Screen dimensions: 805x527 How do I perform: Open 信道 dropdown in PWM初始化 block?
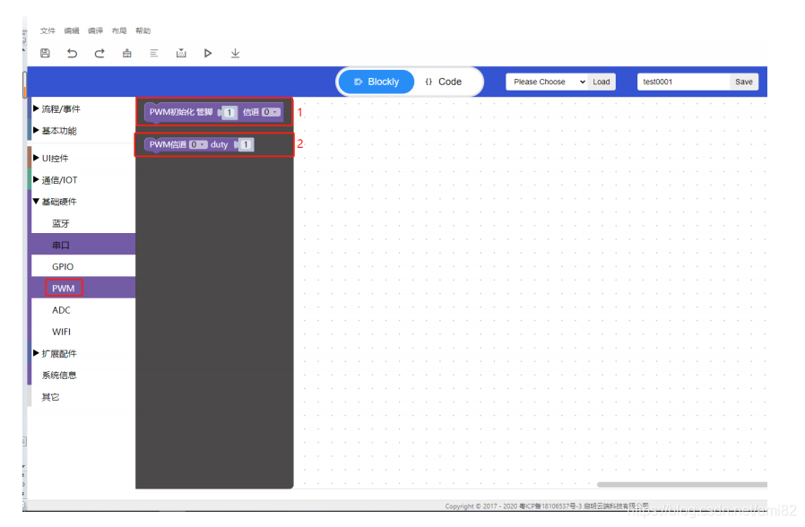click(x=271, y=112)
